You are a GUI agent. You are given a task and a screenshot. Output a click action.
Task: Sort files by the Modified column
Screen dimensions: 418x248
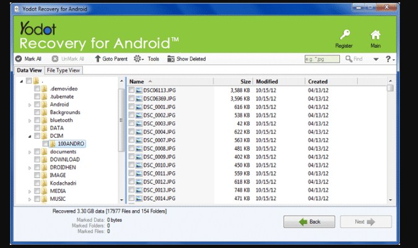[x=279, y=81]
